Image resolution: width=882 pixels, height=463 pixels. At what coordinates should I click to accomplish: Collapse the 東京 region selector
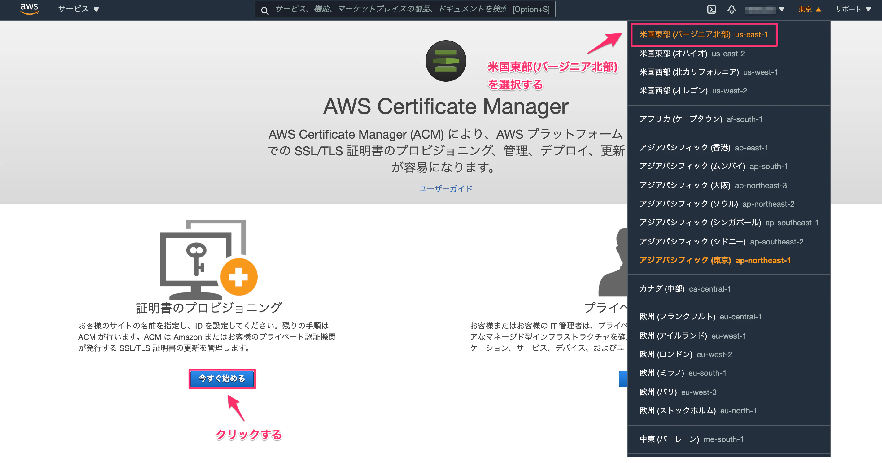point(810,9)
